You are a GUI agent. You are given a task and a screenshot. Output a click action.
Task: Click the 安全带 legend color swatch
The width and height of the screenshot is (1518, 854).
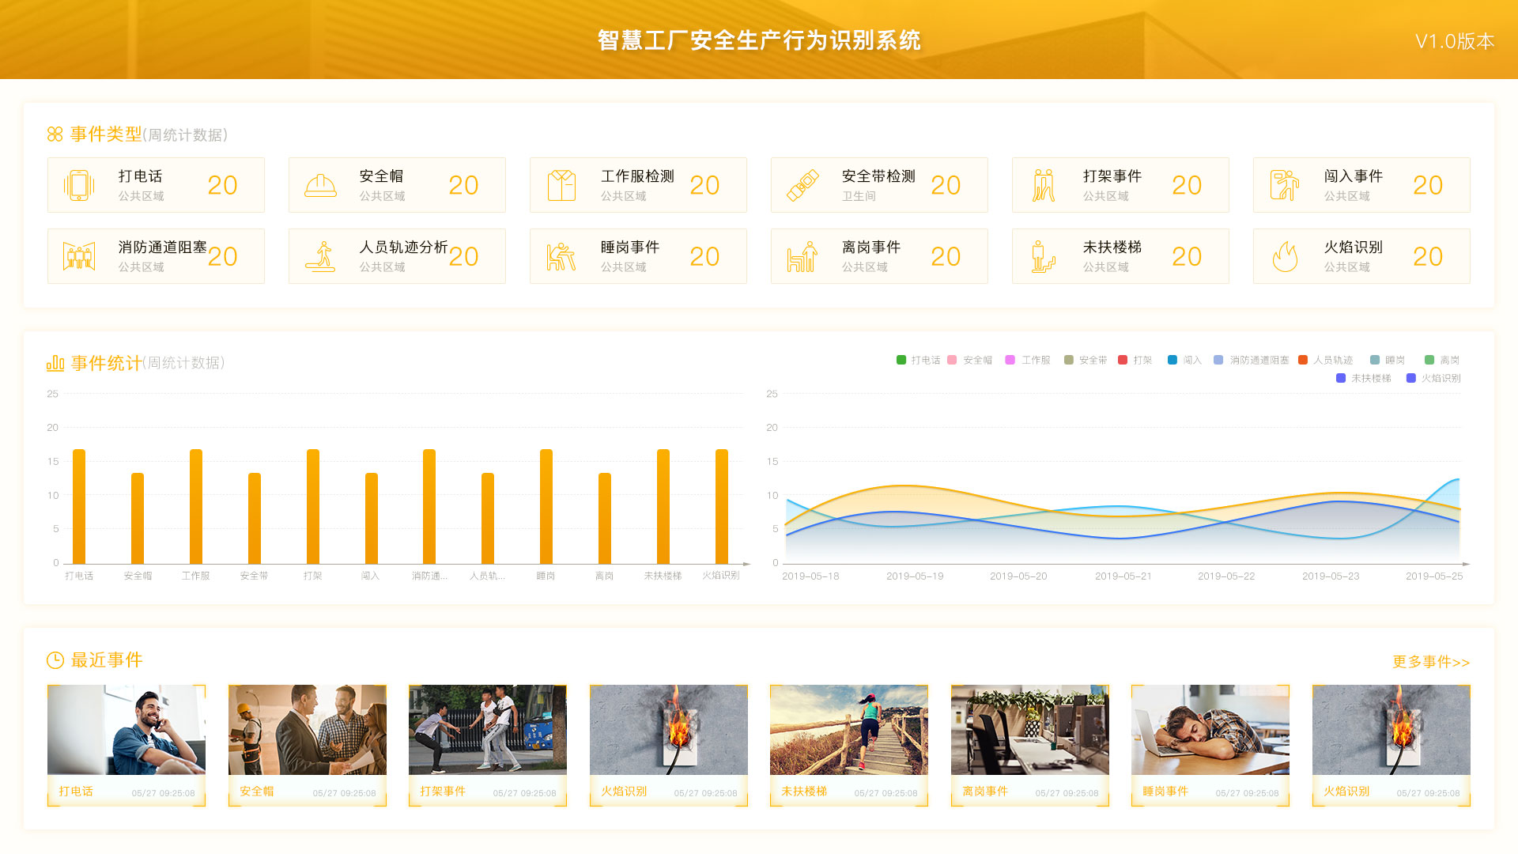[x=1069, y=361]
